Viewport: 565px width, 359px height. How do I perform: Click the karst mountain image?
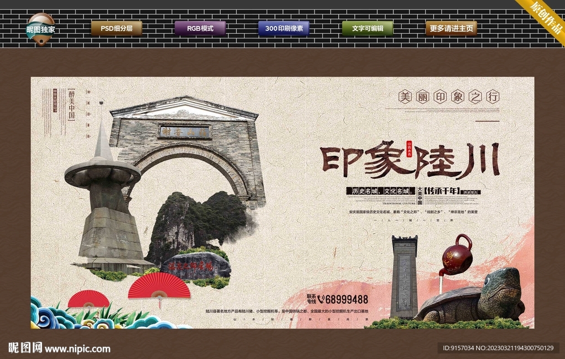(198, 225)
